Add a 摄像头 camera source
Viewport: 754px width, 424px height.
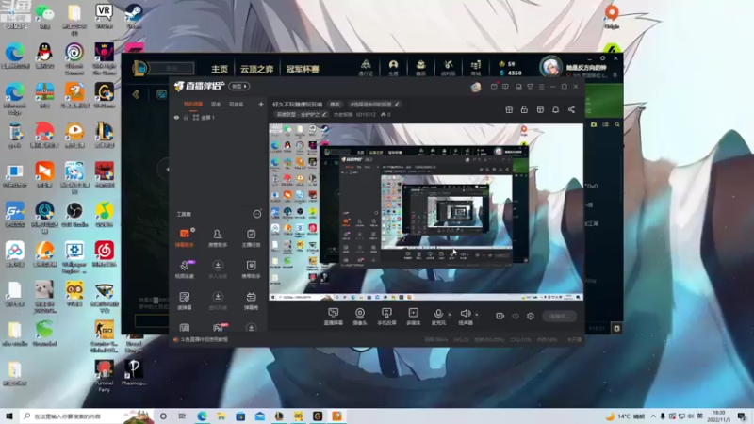[x=360, y=317]
